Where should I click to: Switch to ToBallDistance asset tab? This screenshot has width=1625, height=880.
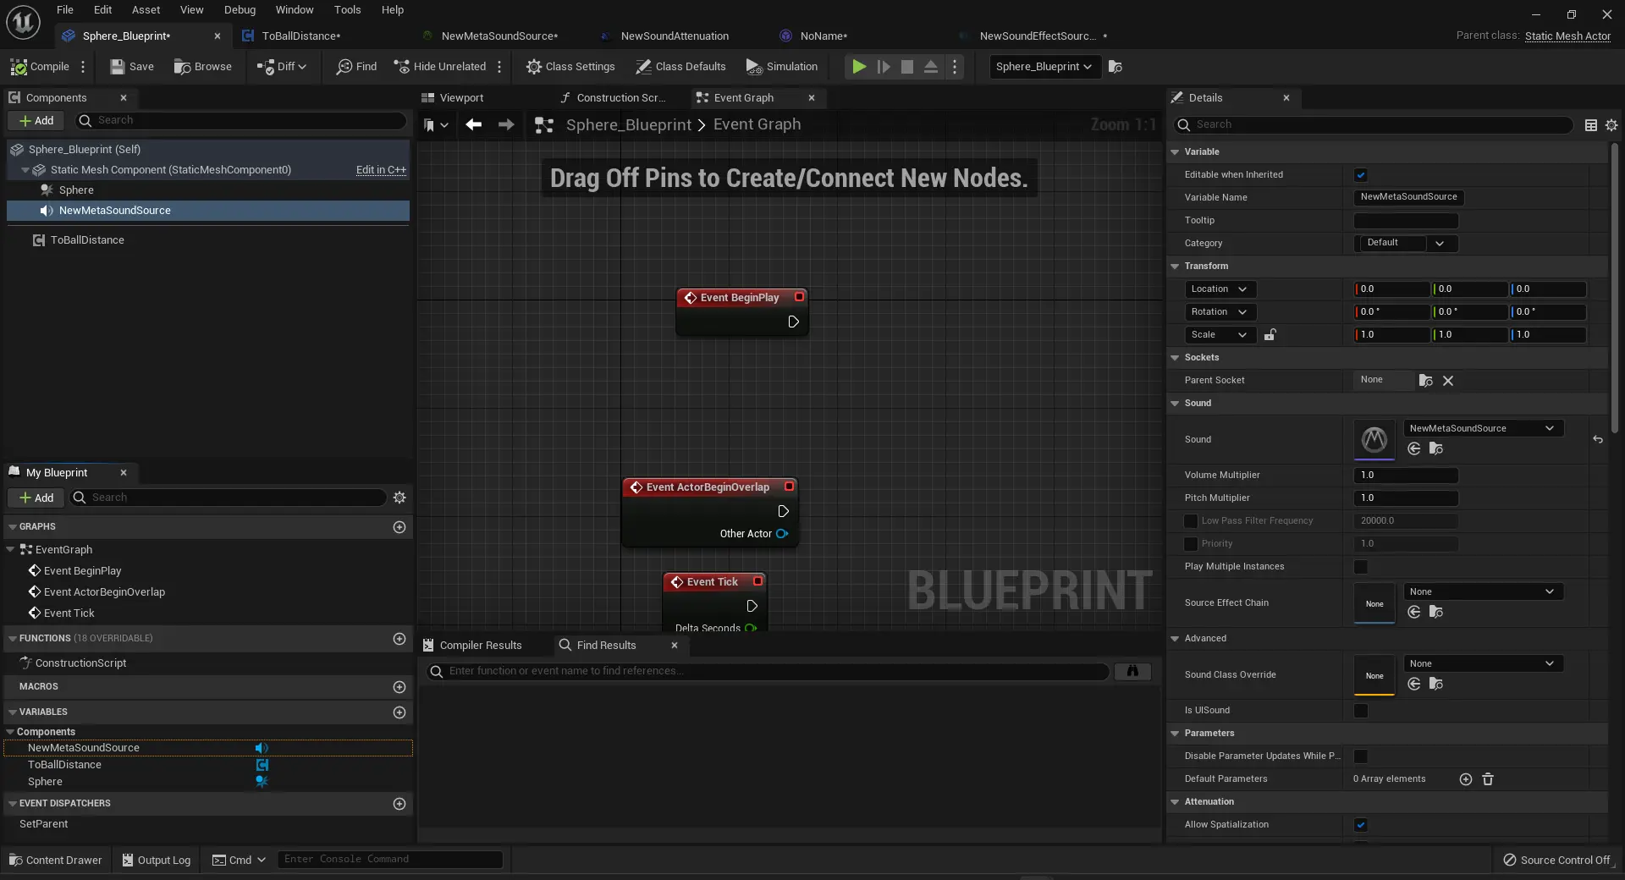(x=300, y=36)
